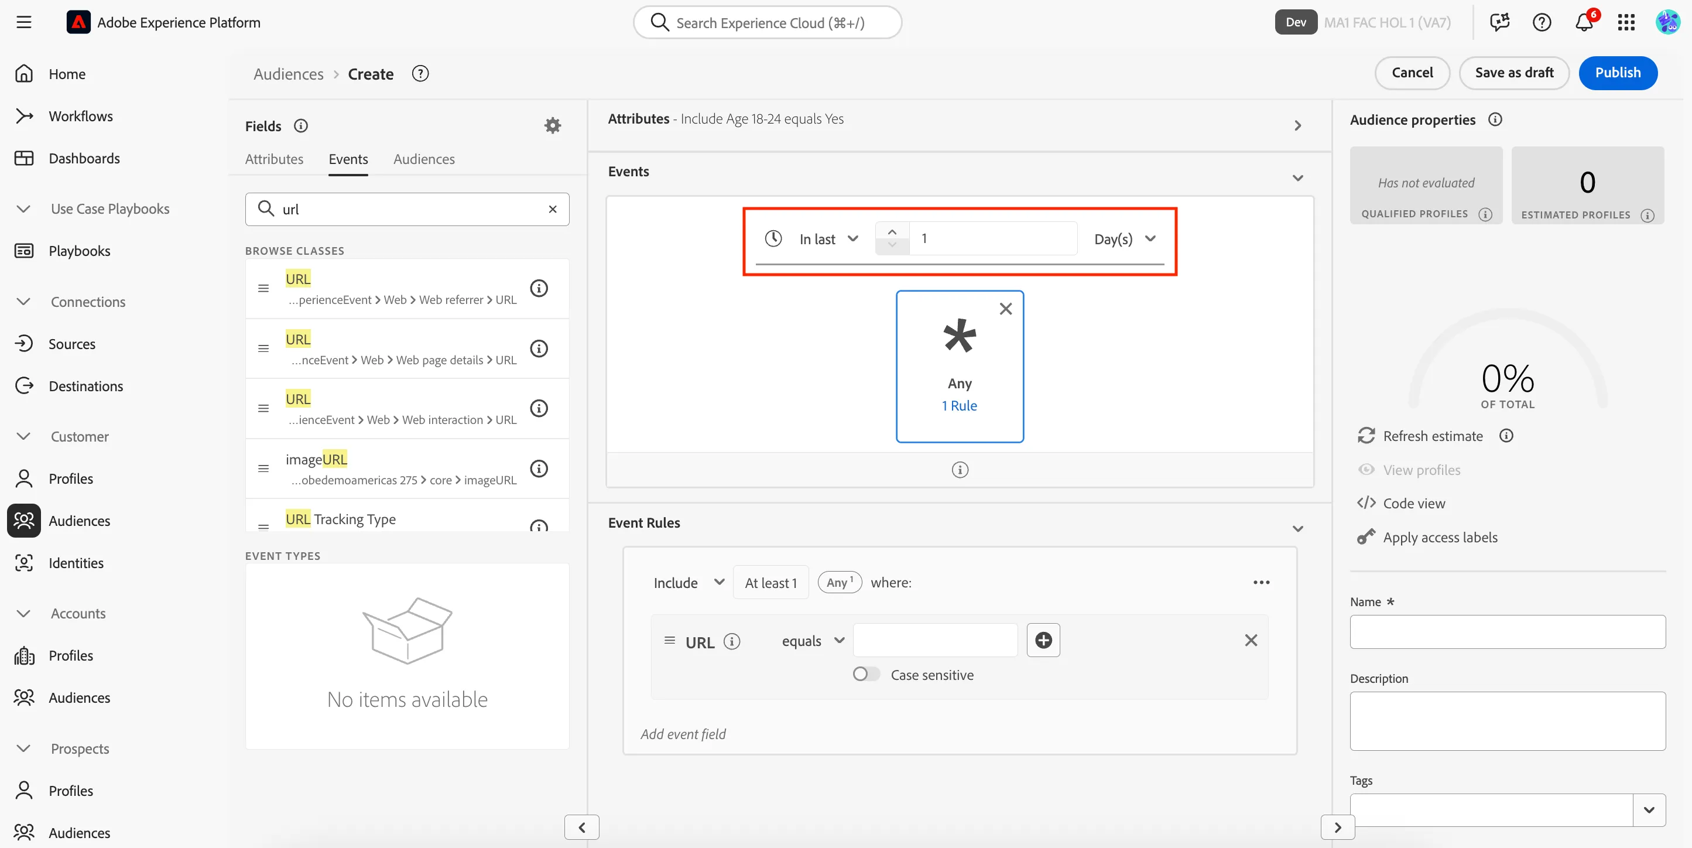Open the Day(s) unit dropdown
The height and width of the screenshot is (848, 1692).
pos(1125,239)
